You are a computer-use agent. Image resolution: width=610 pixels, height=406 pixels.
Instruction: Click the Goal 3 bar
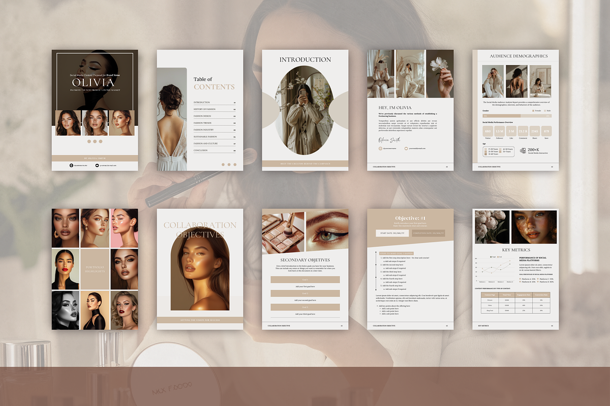(x=305, y=307)
